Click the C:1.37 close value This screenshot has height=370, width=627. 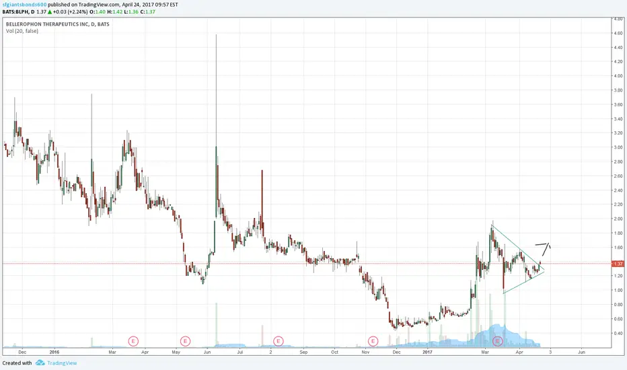[x=148, y=12]
